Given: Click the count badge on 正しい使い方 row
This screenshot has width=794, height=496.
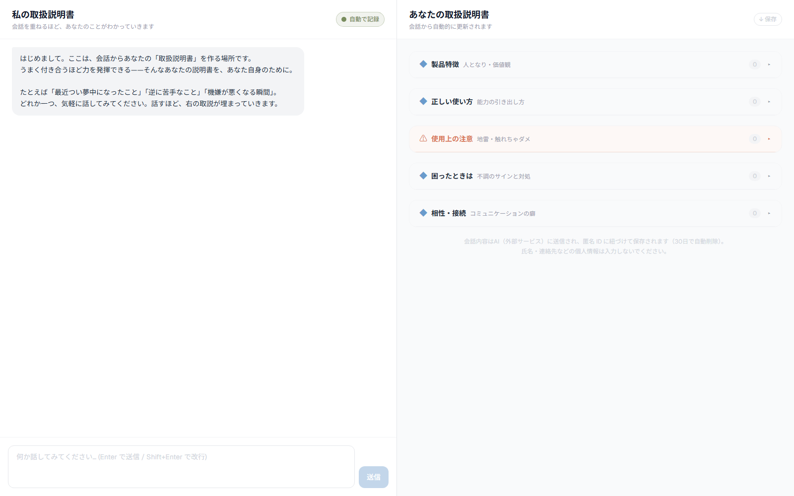Looking at the screenshot, I should [755, 102].
